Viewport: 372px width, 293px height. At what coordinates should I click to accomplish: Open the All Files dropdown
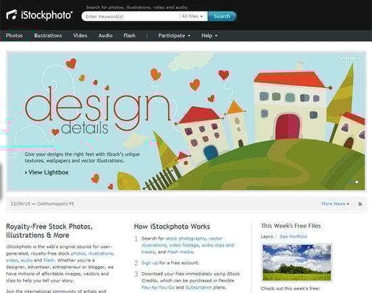[x=192, y=16]
